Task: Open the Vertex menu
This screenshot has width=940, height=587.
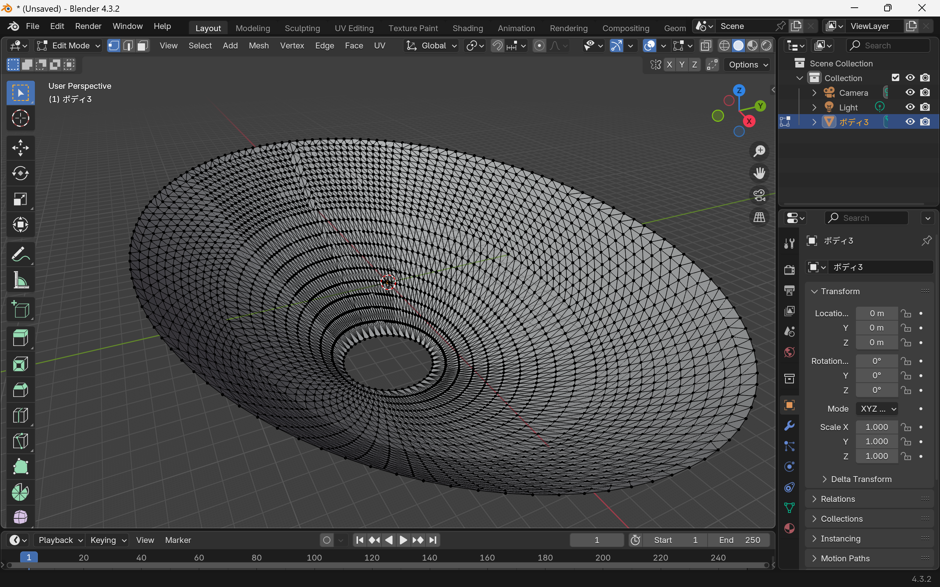Action: click(292, 46)
